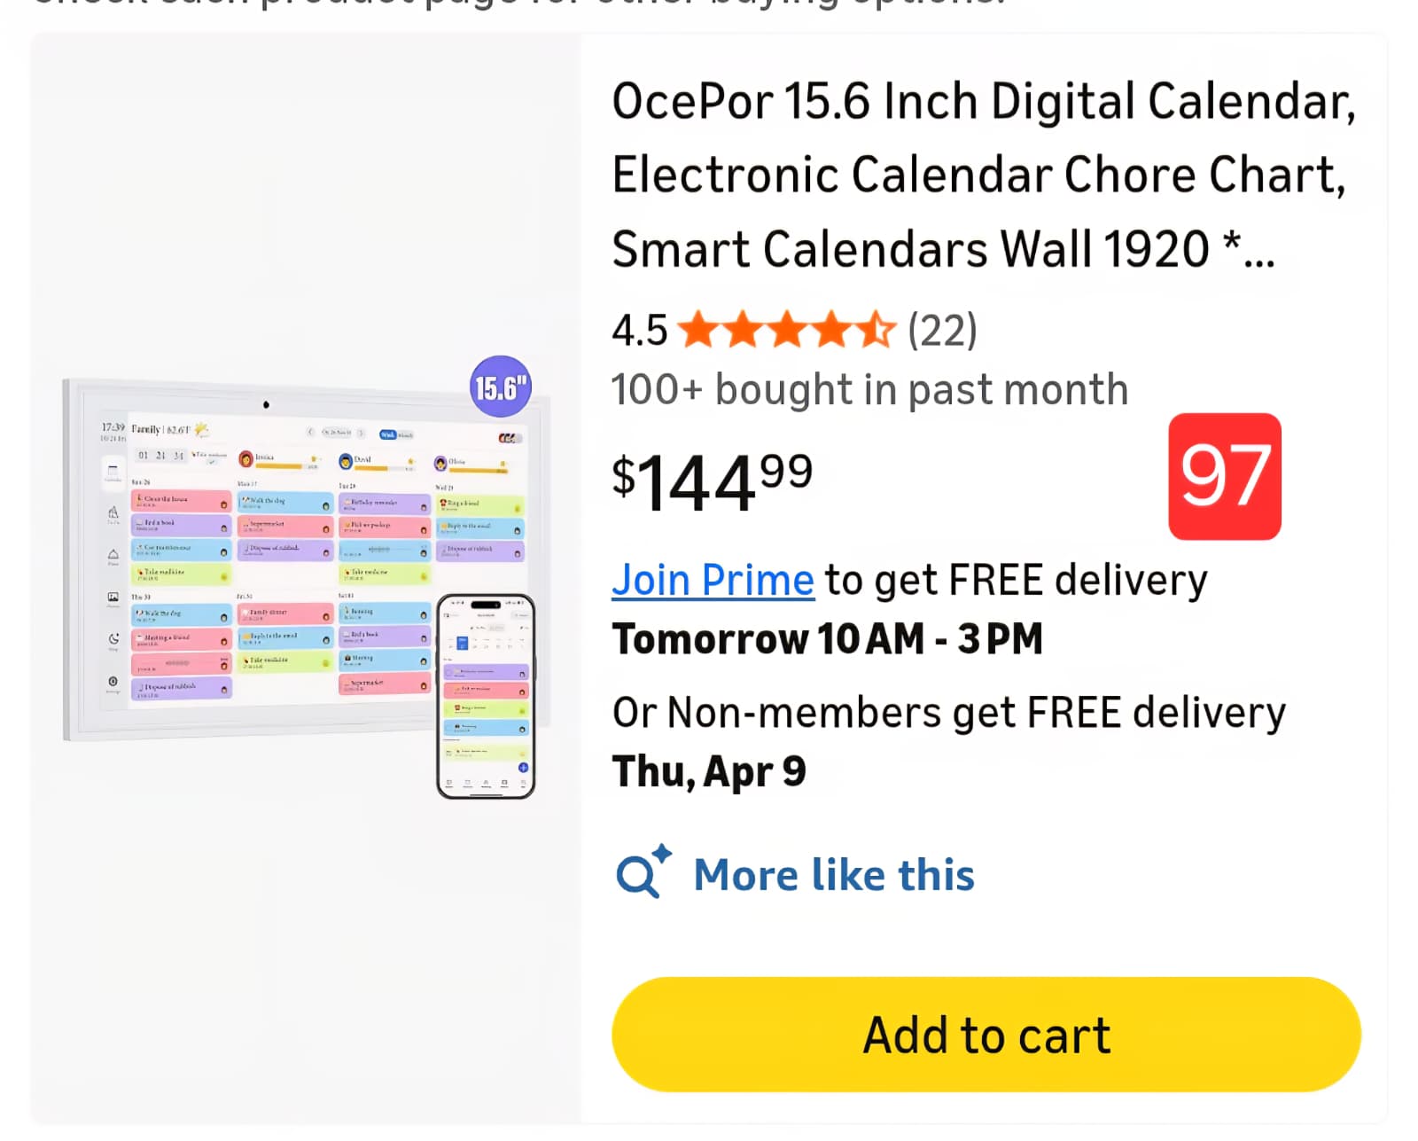Select Jessica's avatar on the calendar display
Image resolution: width=1418 pixels, height=1141 pixels.
[x=246, y=459]
